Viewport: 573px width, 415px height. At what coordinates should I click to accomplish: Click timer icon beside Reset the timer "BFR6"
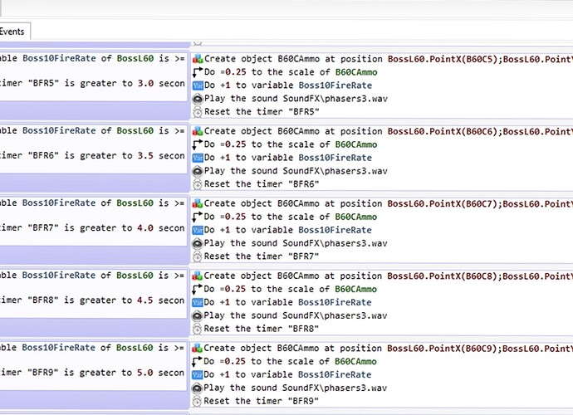(x=198, y=184)
